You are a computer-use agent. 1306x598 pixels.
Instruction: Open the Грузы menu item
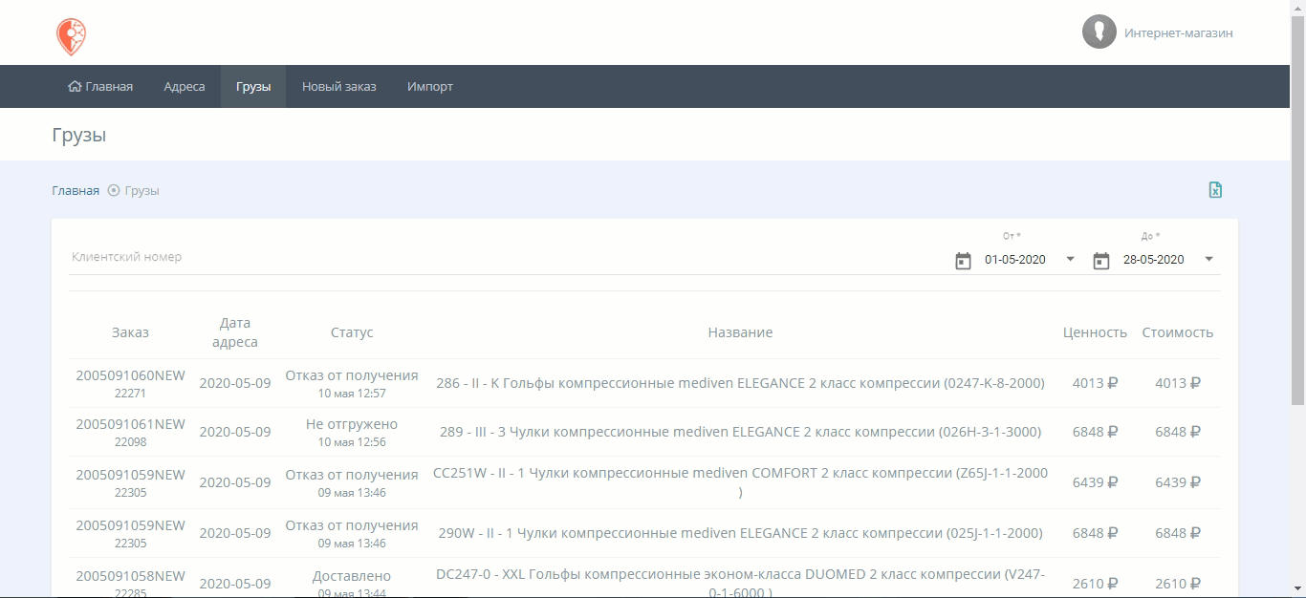pos(253,86)
